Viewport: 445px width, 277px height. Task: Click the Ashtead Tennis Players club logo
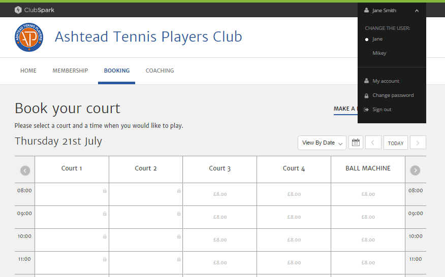click(29, 38)
